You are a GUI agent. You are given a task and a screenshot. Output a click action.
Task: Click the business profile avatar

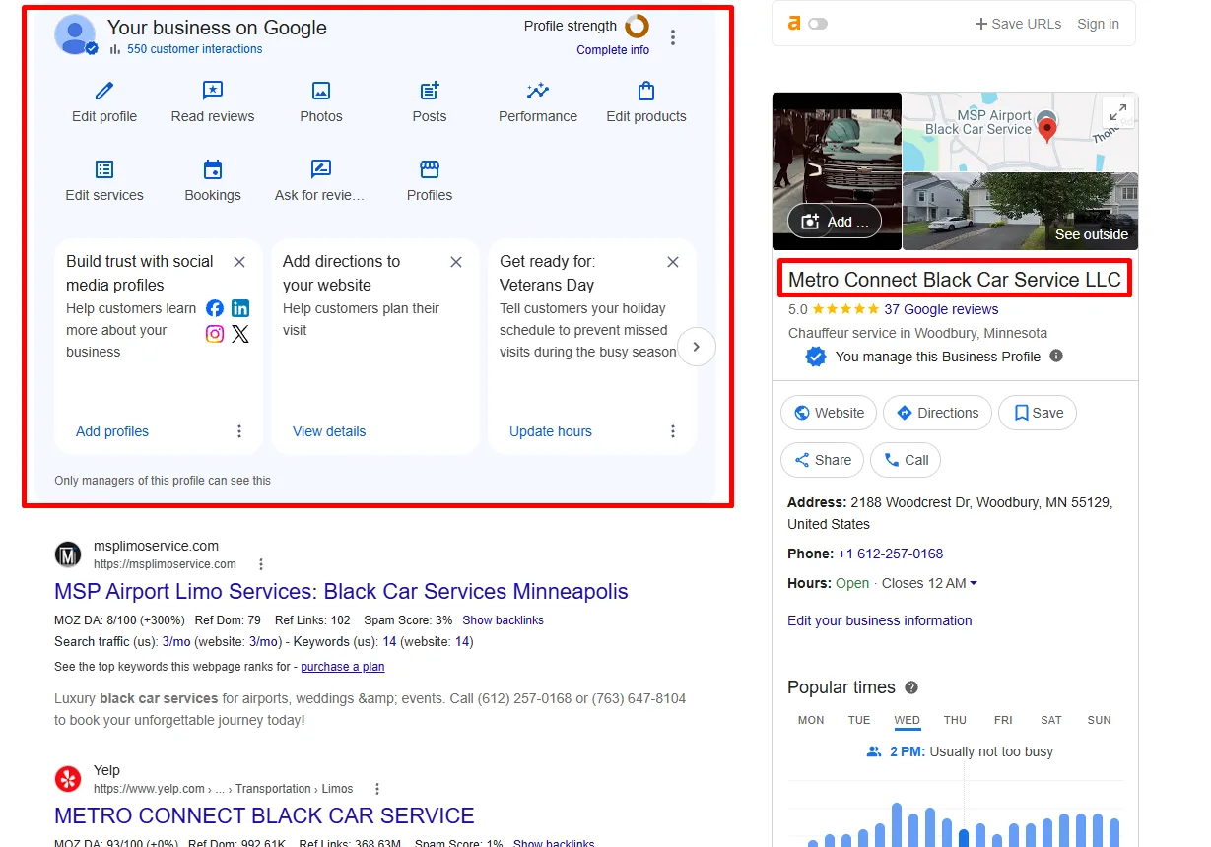click(x=76, y=34)
